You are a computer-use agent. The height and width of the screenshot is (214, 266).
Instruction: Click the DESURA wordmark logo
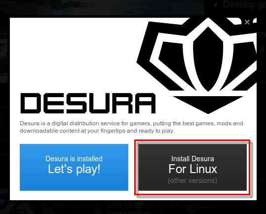[88, 103]
